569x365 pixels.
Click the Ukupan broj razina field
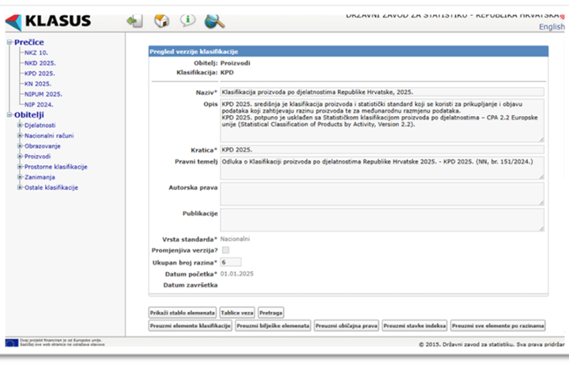point(231,262)
